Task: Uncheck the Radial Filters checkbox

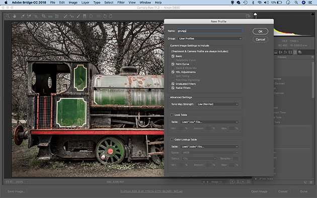Action: click(173, 88)
